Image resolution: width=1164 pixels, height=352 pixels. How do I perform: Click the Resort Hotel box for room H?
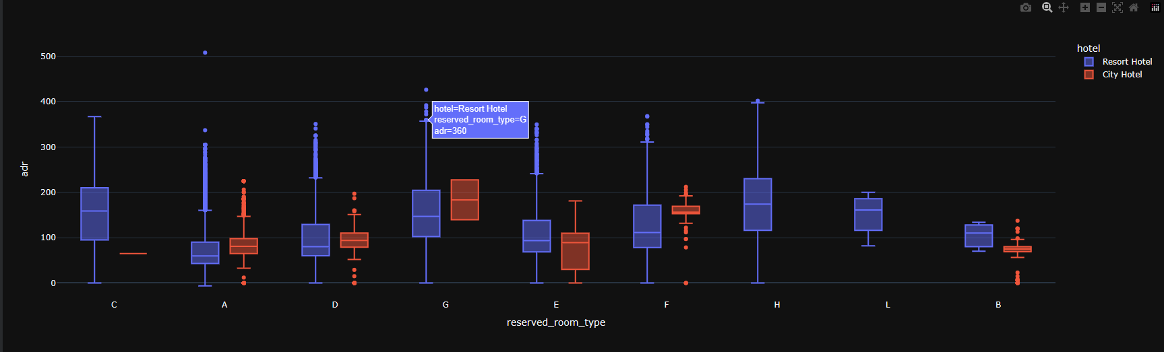coord(758,205)
